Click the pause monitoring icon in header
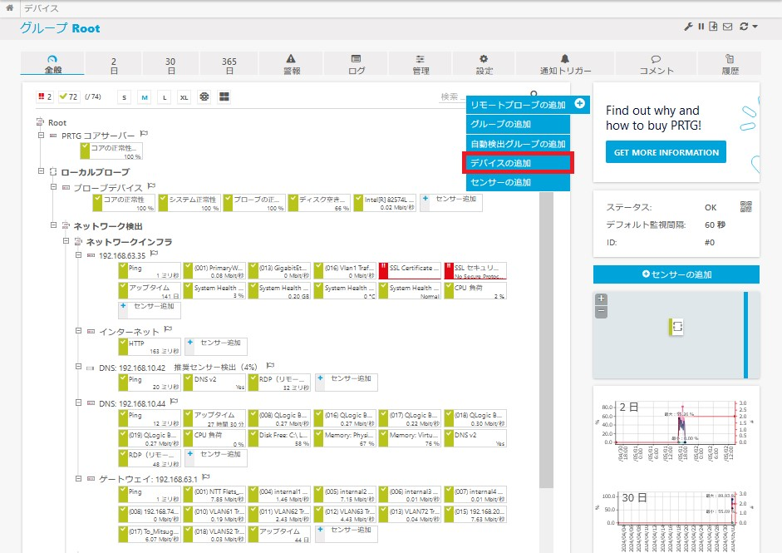Screen dimensions: 782x553 point(701,27)
